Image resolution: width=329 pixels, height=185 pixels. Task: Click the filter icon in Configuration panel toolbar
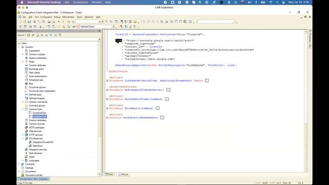[x=60, y=35]
